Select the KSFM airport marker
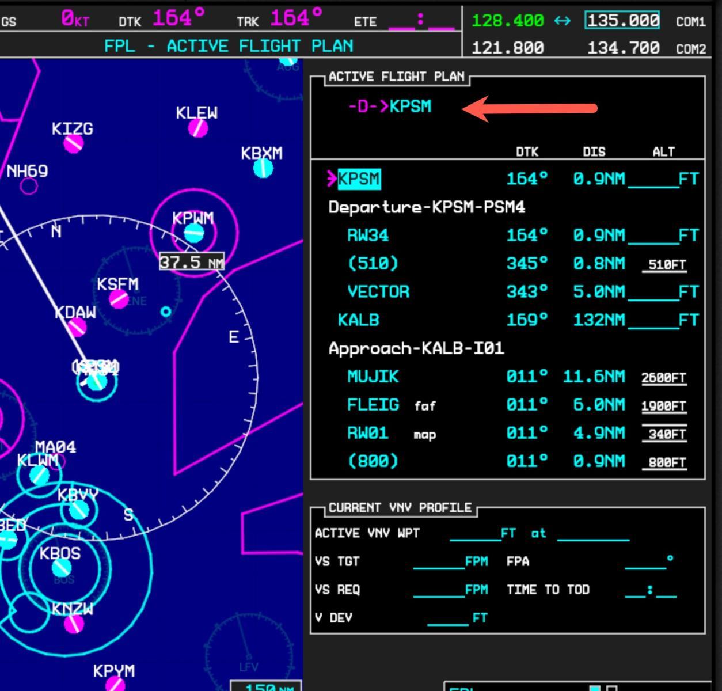This screenshot has height=691, width=722. (119, 299)
